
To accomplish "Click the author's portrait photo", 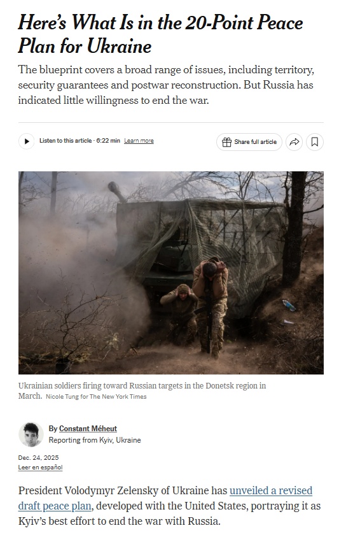I will pyautogui.click(x=31, y=434).
